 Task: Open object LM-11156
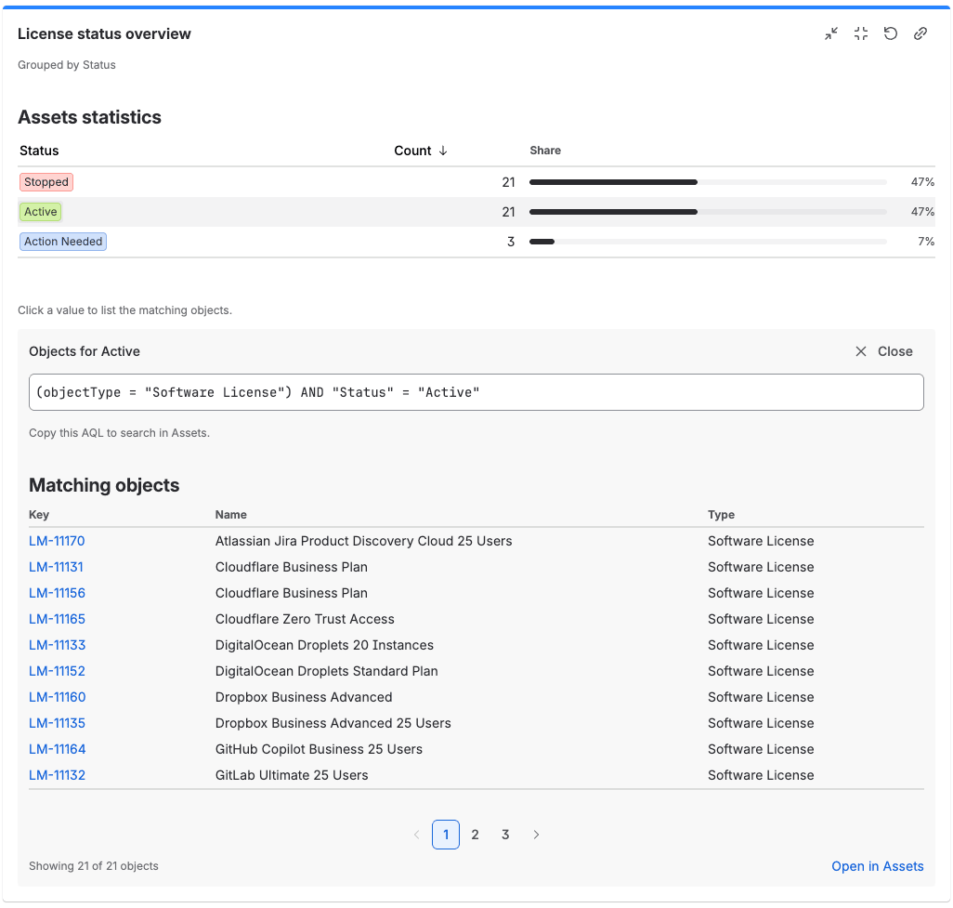click(x=58, y=593)
